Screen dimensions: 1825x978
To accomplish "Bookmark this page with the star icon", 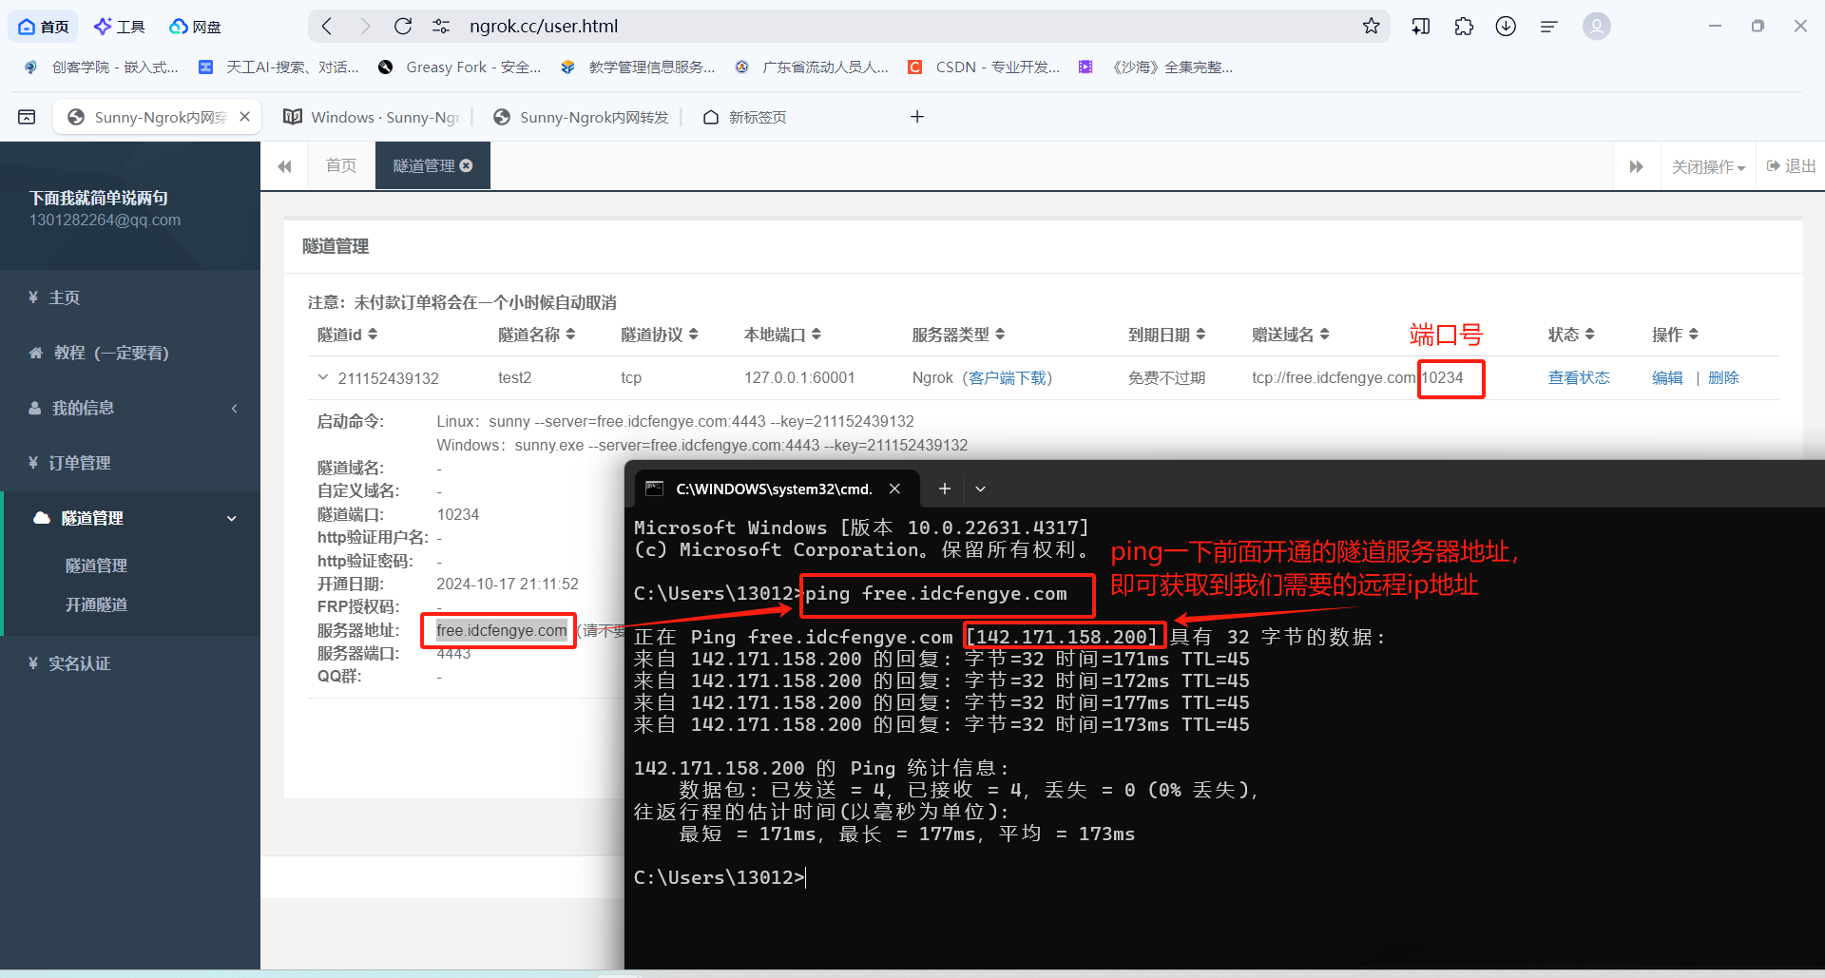I will (1371, 27).
